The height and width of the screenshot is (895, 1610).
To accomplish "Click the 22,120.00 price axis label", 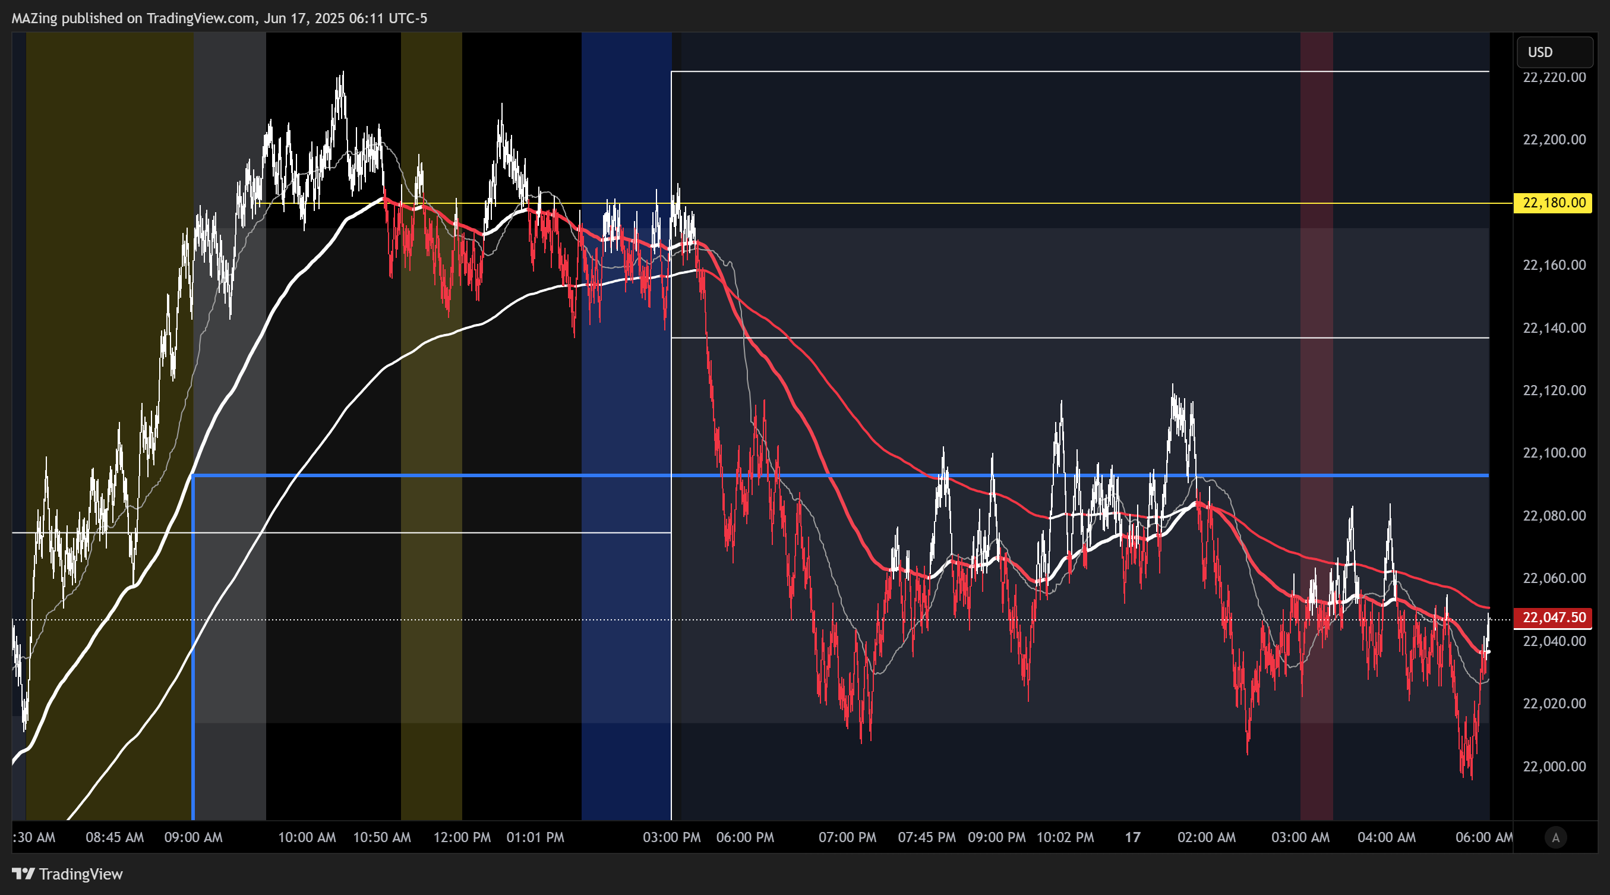I will click(x=1554, y=390).
